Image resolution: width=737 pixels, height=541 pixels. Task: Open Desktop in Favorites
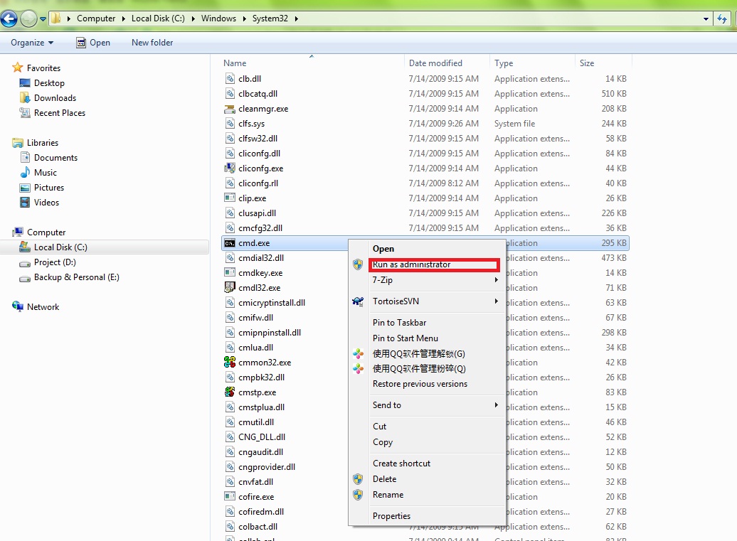tap(49, 82)
